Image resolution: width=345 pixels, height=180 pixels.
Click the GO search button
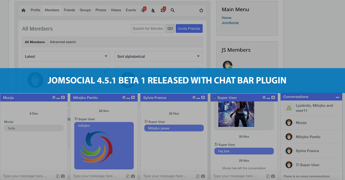[170, 28]
